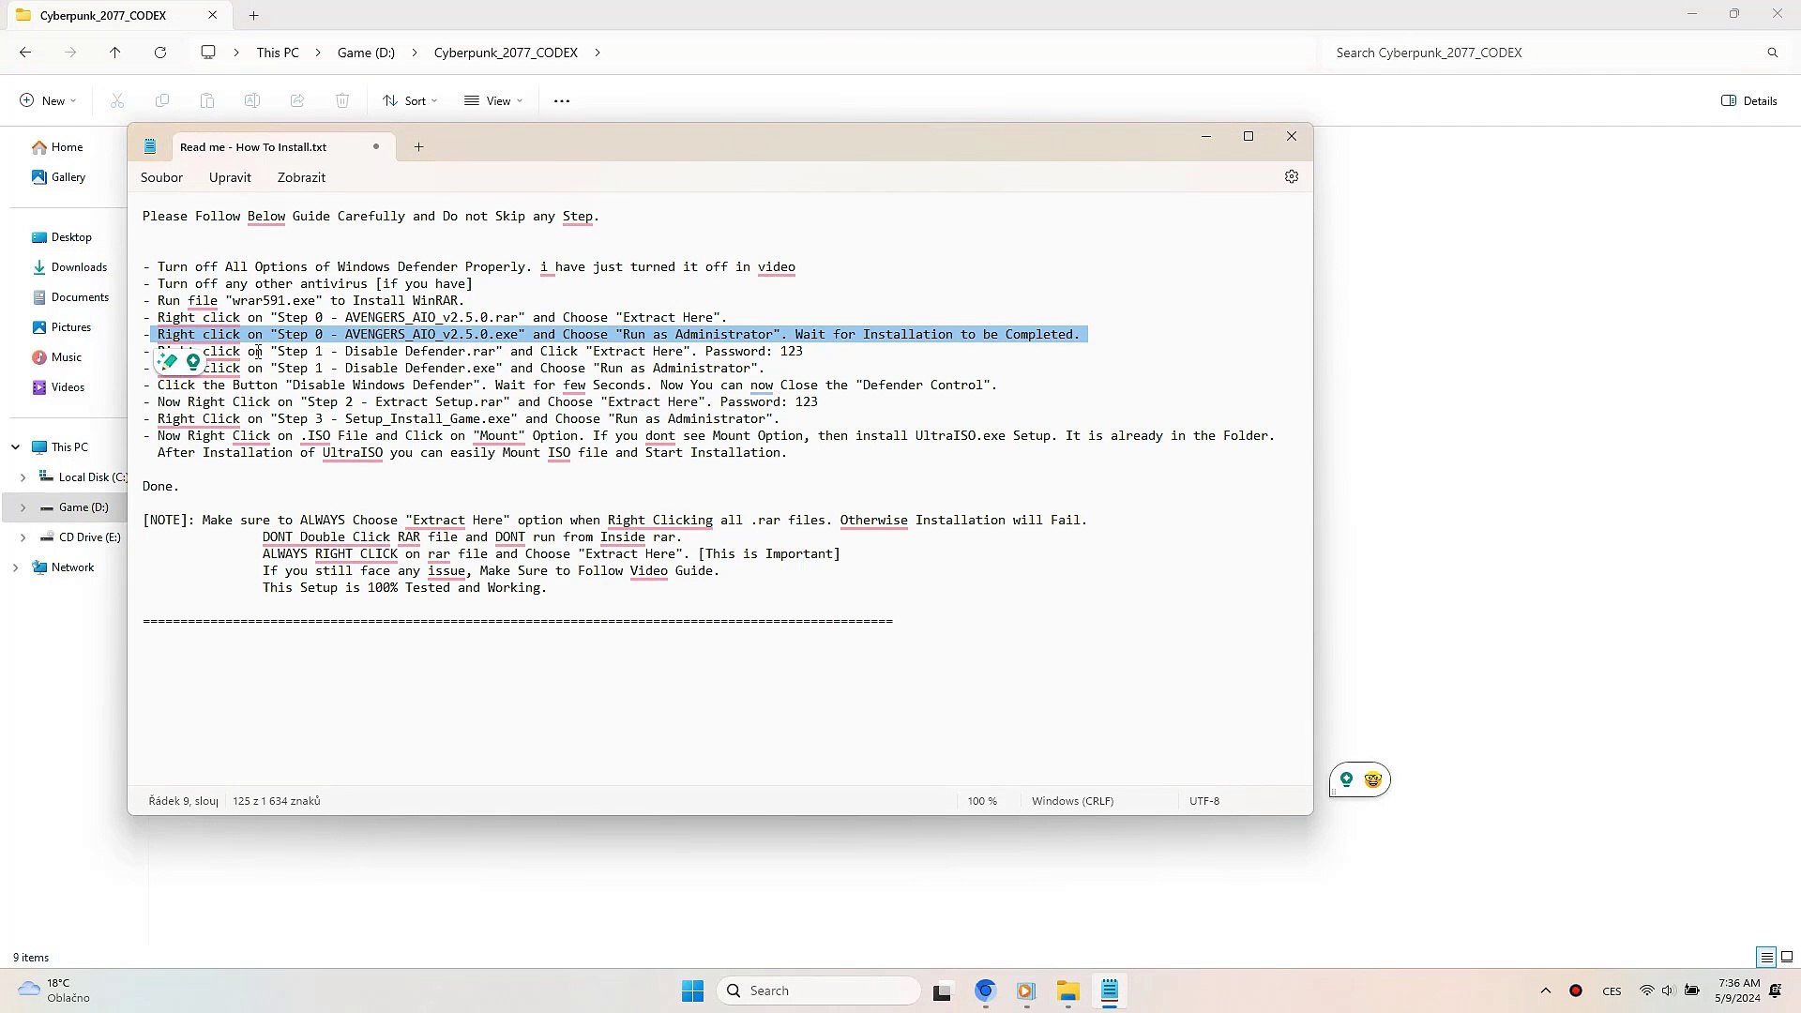Add a new Notepad tab
This screenshot has height=1013, width=1801.
[x=418, y=146]
